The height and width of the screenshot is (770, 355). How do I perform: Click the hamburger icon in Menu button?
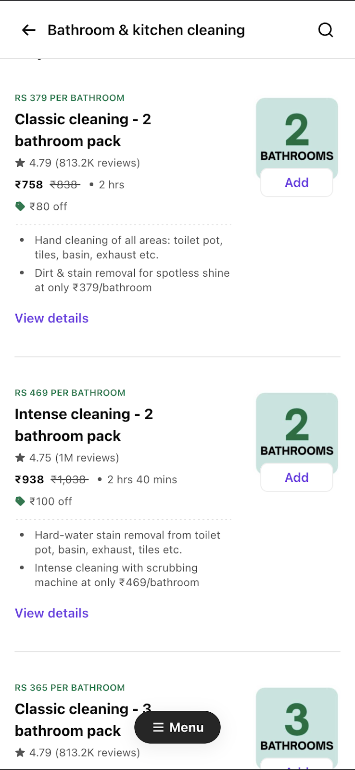(158, 727)
